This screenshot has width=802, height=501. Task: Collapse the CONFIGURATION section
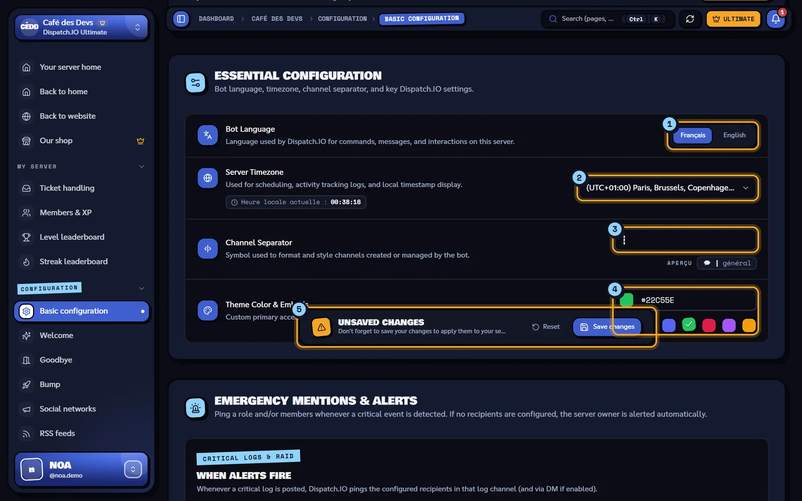tap(141, 289)
